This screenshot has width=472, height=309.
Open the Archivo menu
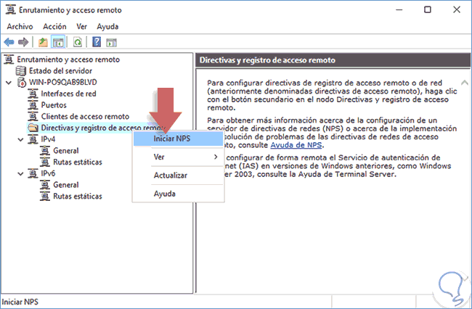[x=20, y=26]
